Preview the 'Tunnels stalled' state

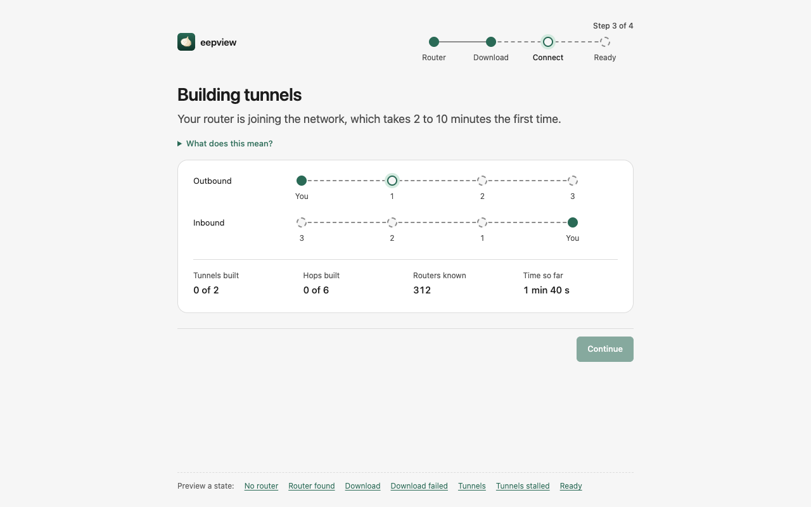click(x=523, y=486)
